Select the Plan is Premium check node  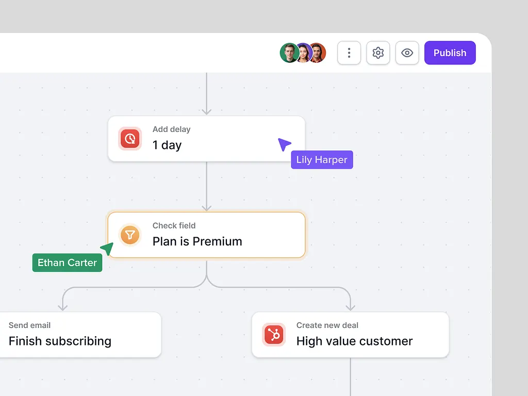[206, 235]
